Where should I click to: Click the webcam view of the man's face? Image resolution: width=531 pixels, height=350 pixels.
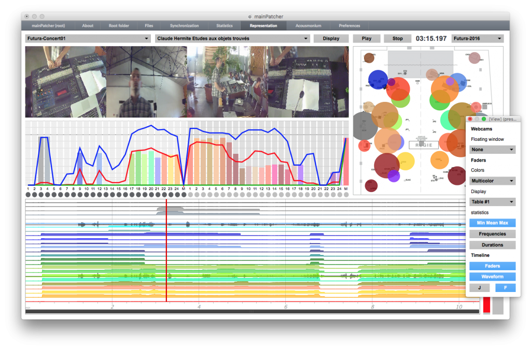[x=147, y=82]
